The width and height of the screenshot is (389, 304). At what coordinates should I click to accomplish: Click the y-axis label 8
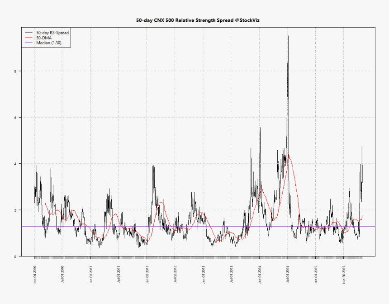(15, 71)
